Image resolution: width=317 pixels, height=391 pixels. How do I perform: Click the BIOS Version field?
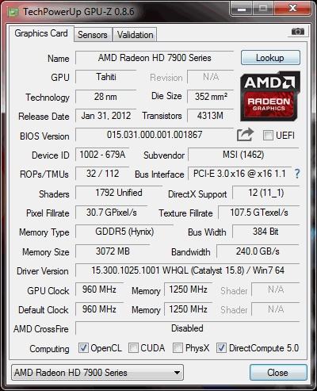pos(155,135)
